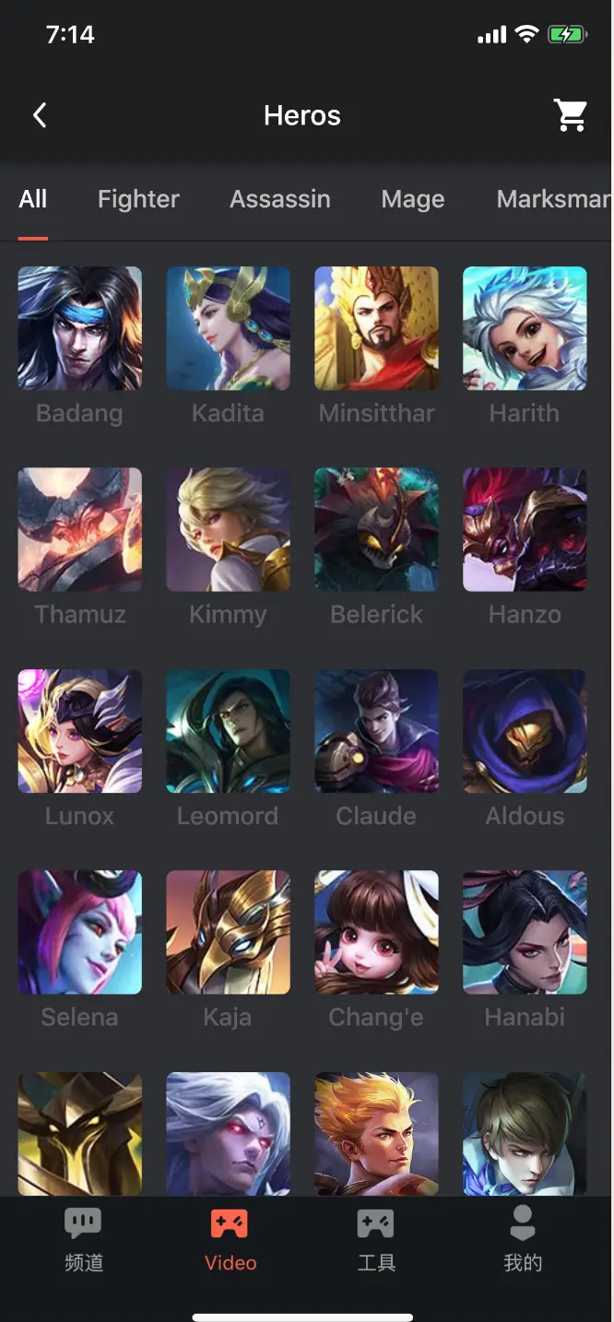Viewport: 614px width, 1322px height.
Task: Select the All heroes tab
Action: [33, 199]
